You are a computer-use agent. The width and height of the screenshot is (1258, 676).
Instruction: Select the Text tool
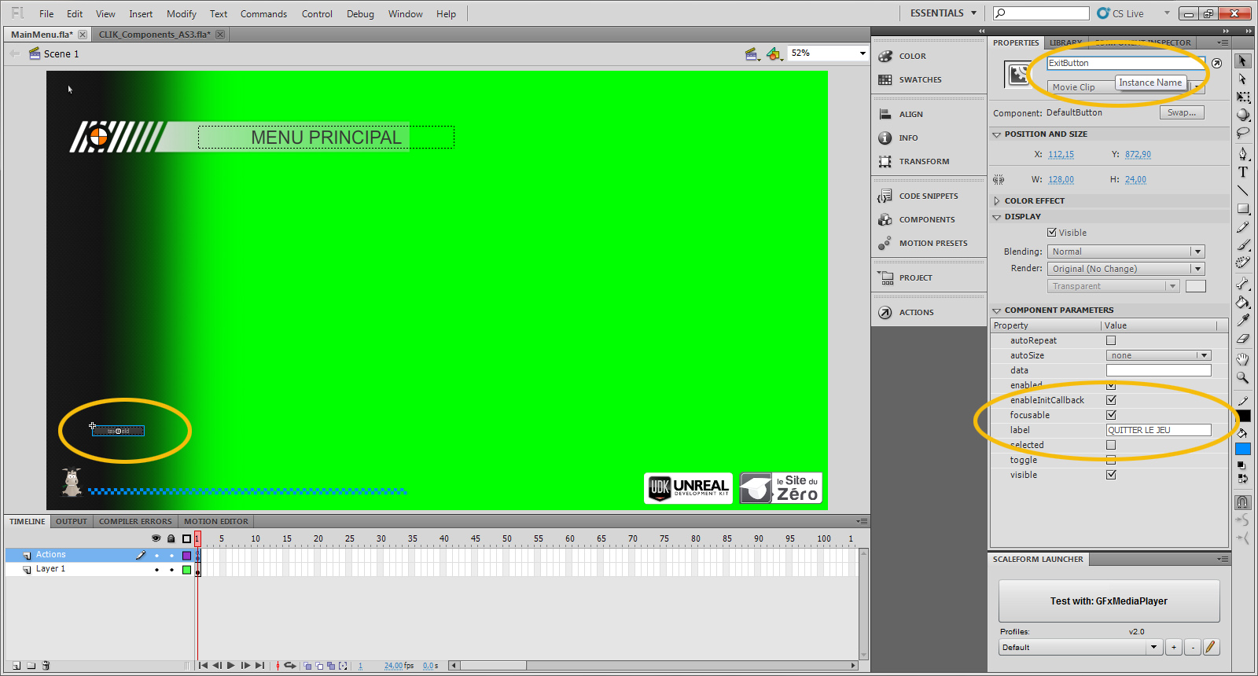click(1243, 172)
